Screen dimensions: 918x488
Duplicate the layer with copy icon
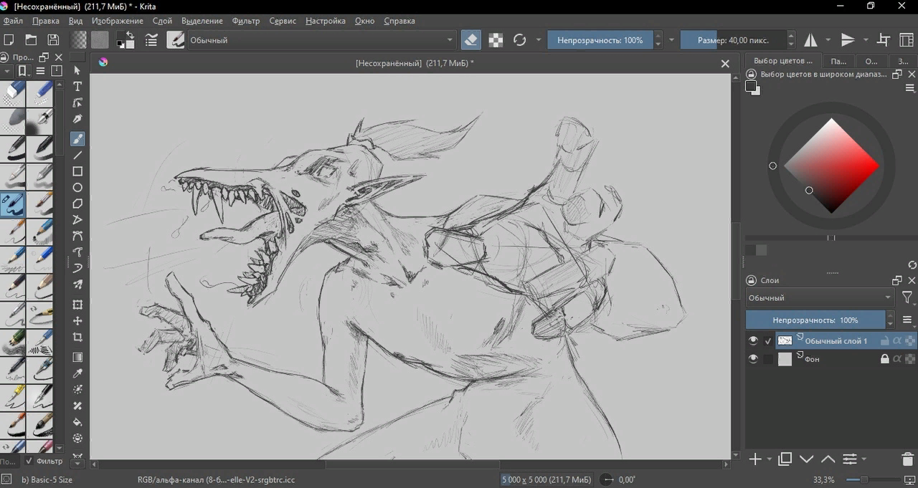[x=785, y=459]
